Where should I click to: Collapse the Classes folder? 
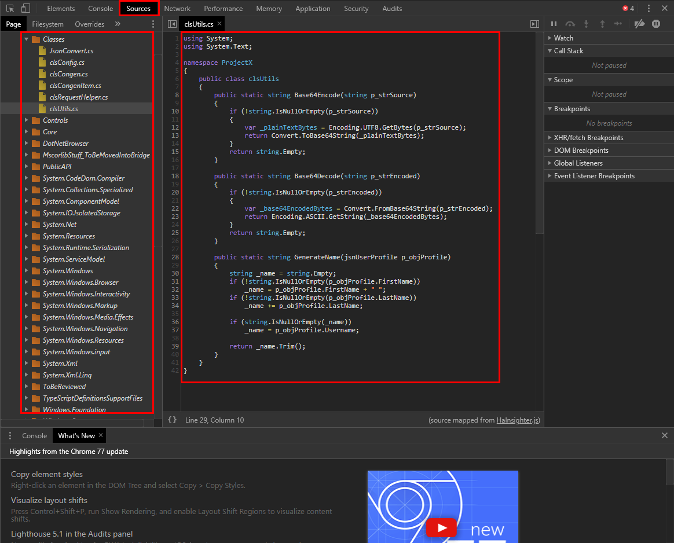click(x=27, y=39)
